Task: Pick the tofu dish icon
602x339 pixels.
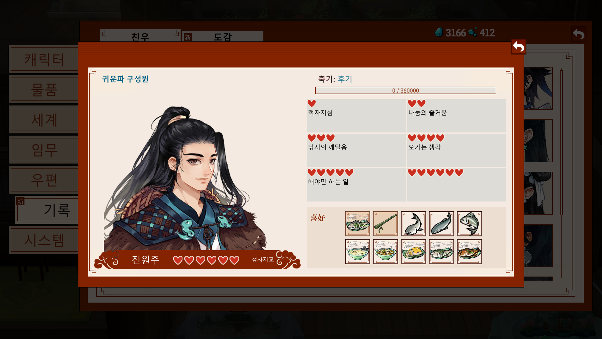Action: (x=413, y=252)
